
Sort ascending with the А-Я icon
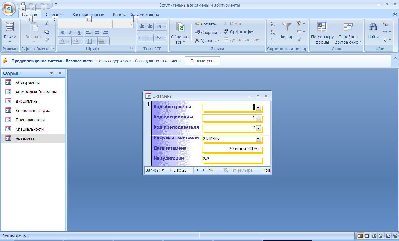(x=273, y=24)
